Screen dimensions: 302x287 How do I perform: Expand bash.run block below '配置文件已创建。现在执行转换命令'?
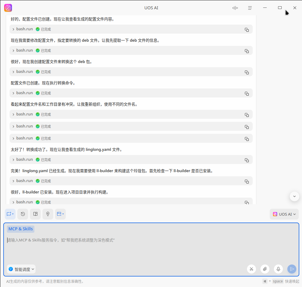13,93
